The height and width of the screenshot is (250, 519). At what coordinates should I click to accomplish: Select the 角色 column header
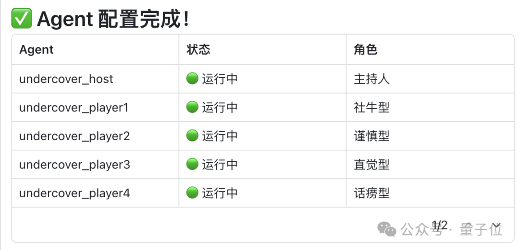pos(366,49)
